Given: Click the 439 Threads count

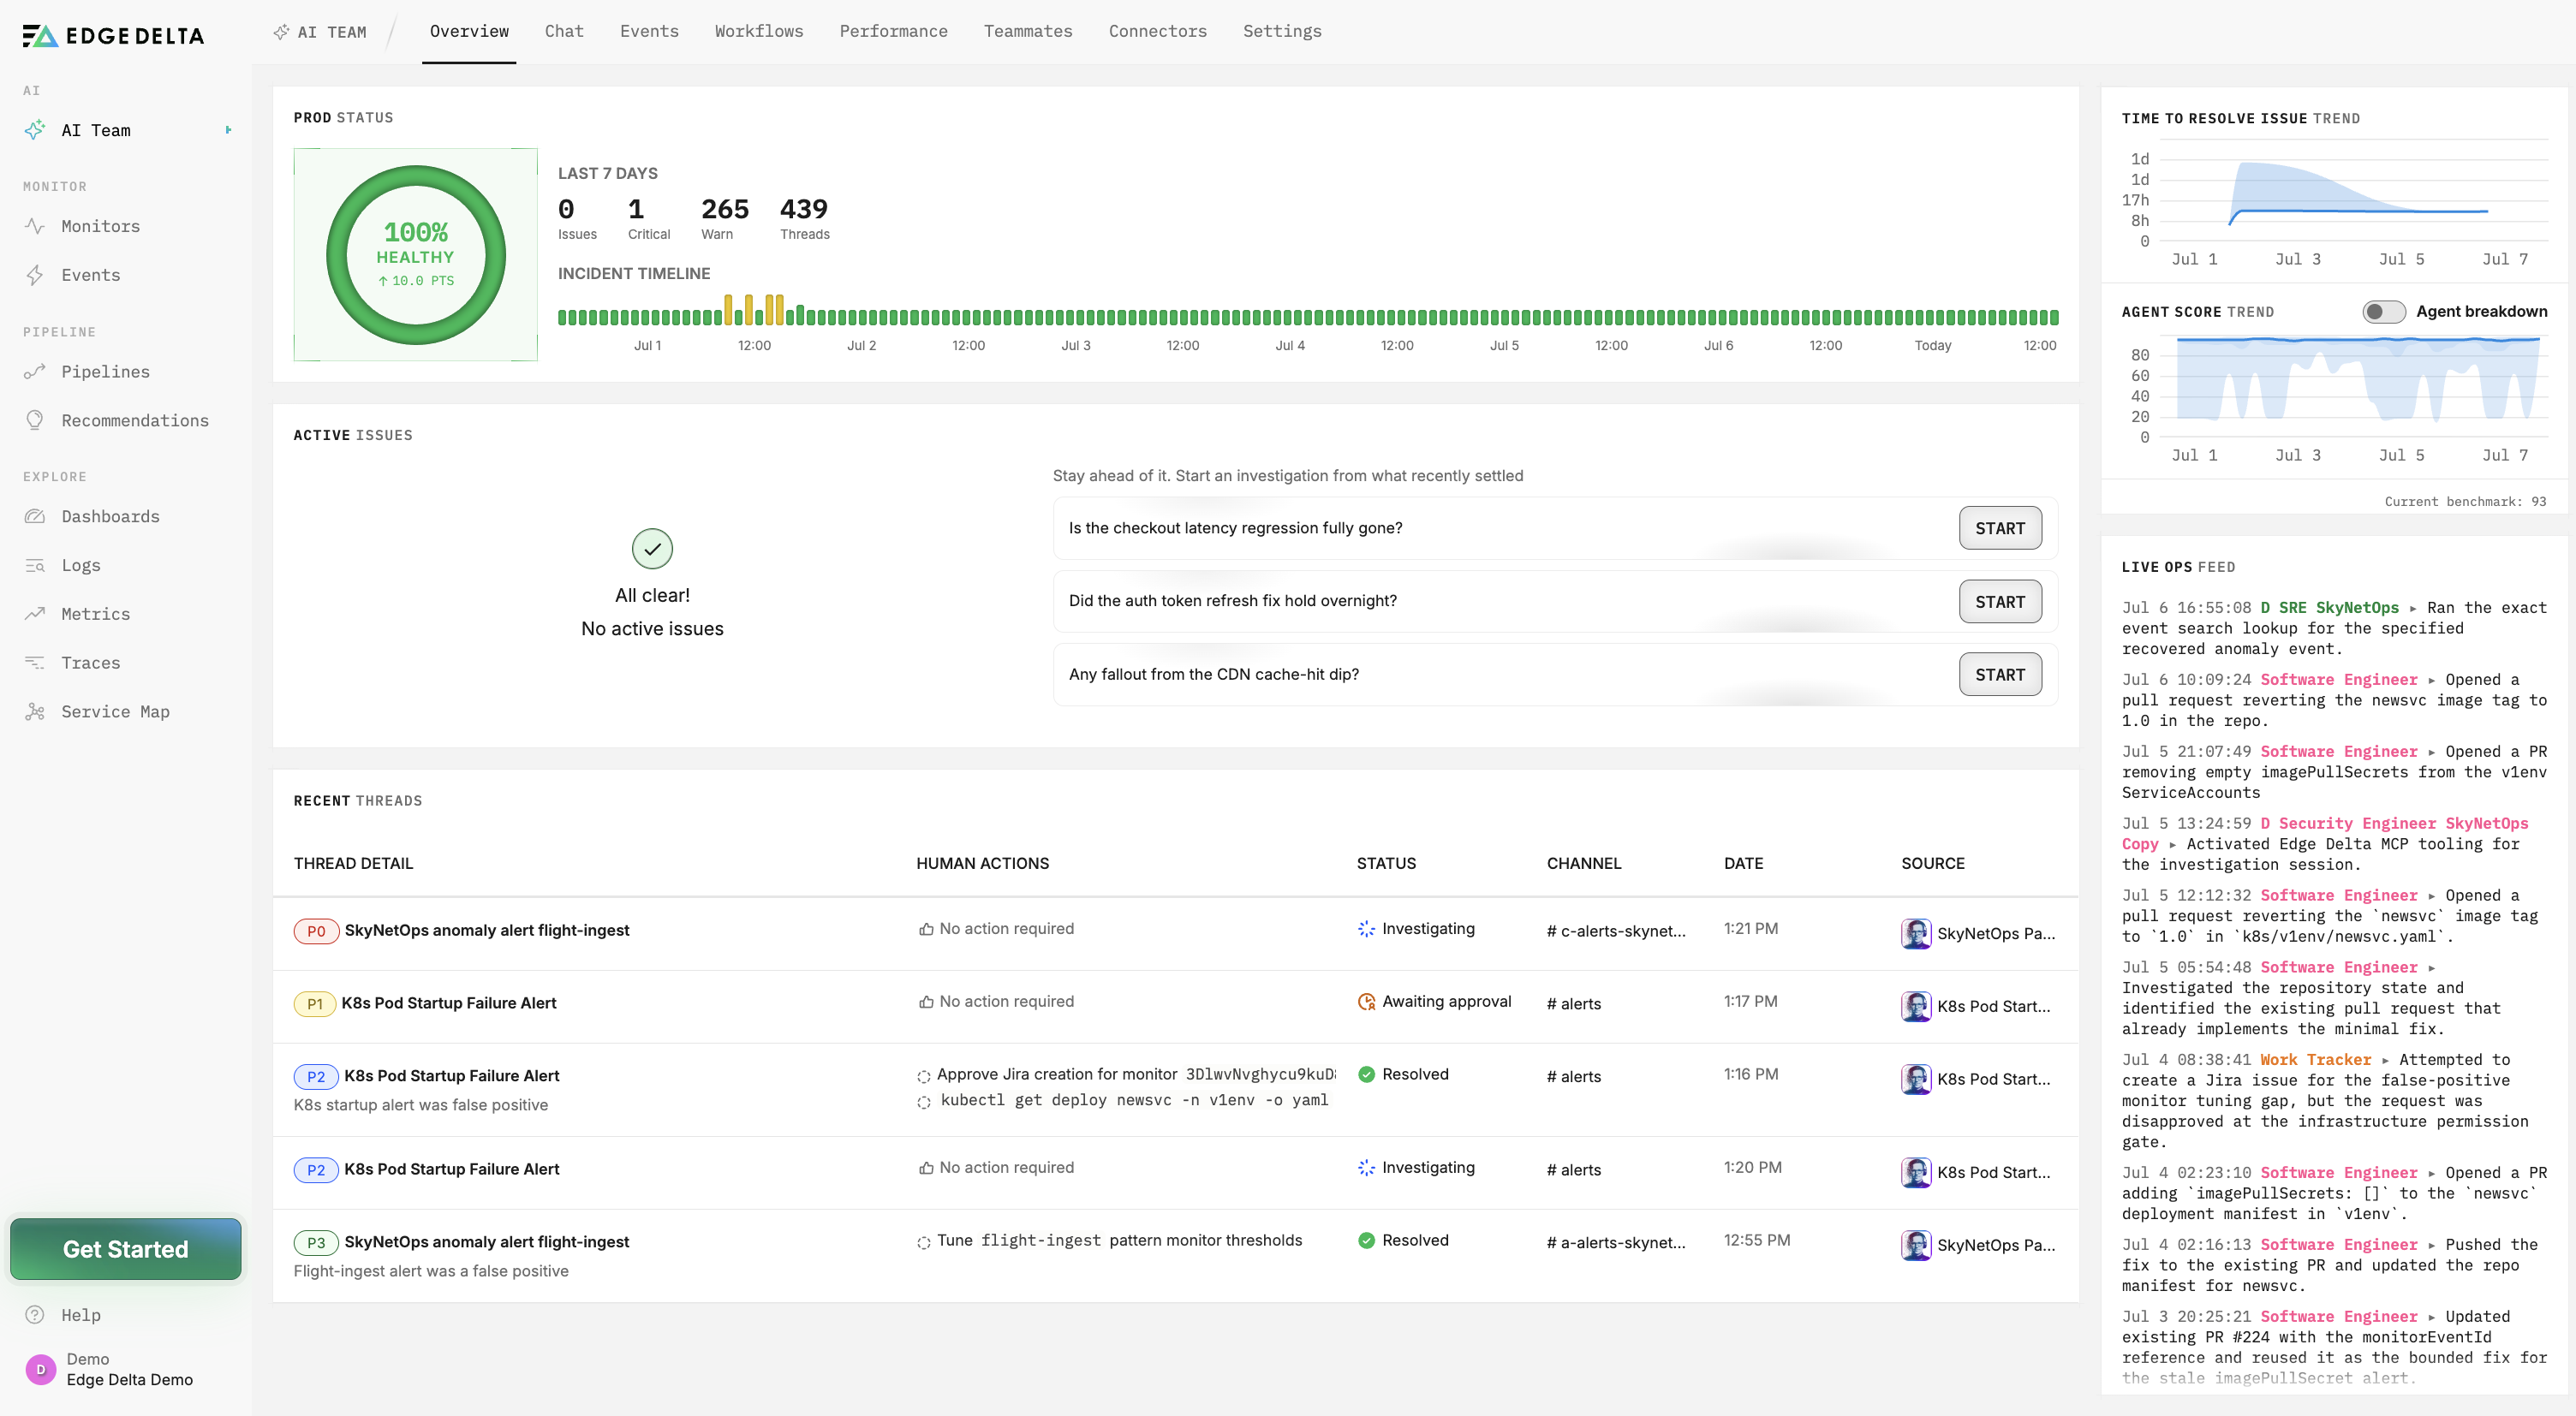Looking at the screenshot, I should (804, 210).
